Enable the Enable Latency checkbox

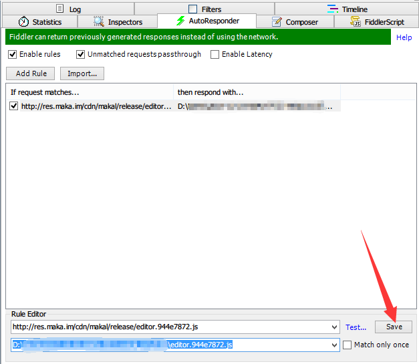(215, 54)
